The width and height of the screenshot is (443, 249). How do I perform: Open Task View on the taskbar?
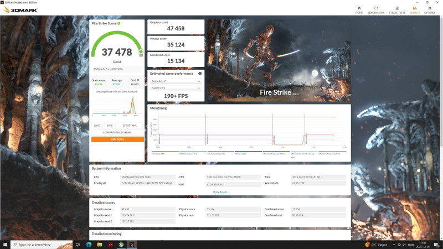tap(78, 245)
